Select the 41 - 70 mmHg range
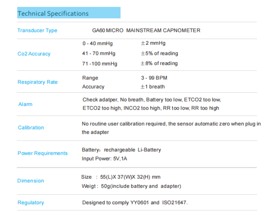Image resolution: width=269 pixels, height=215 pixels. pyautogui.click(x=99, y=53)
